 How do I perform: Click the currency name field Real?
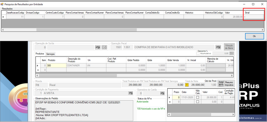(x=84, y=85)
